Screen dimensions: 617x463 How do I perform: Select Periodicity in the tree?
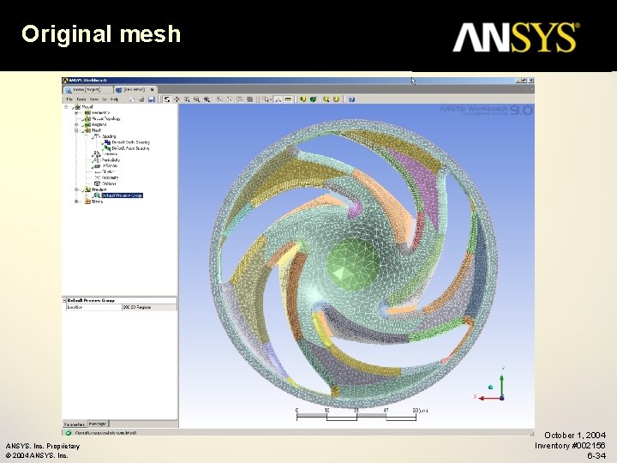coord(111,159)
